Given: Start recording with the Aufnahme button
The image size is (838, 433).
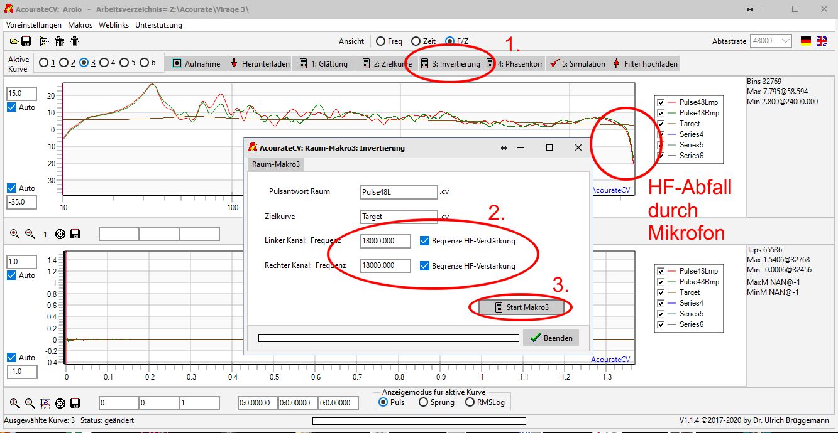Looking at the screenshot, I should pyautogui.click(x=196, y=63).
